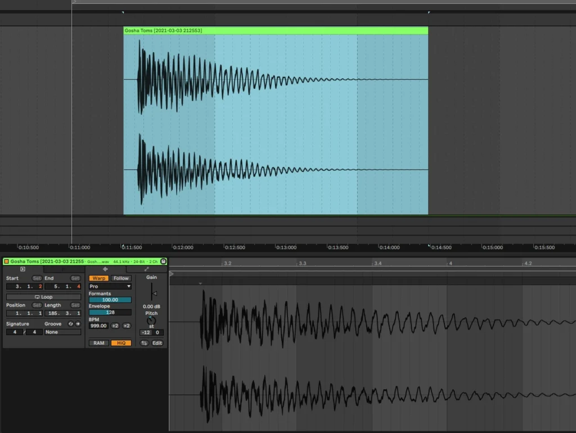Click the Loop icon inside the Loop button
576x433 pixels.
pos(38,297)
